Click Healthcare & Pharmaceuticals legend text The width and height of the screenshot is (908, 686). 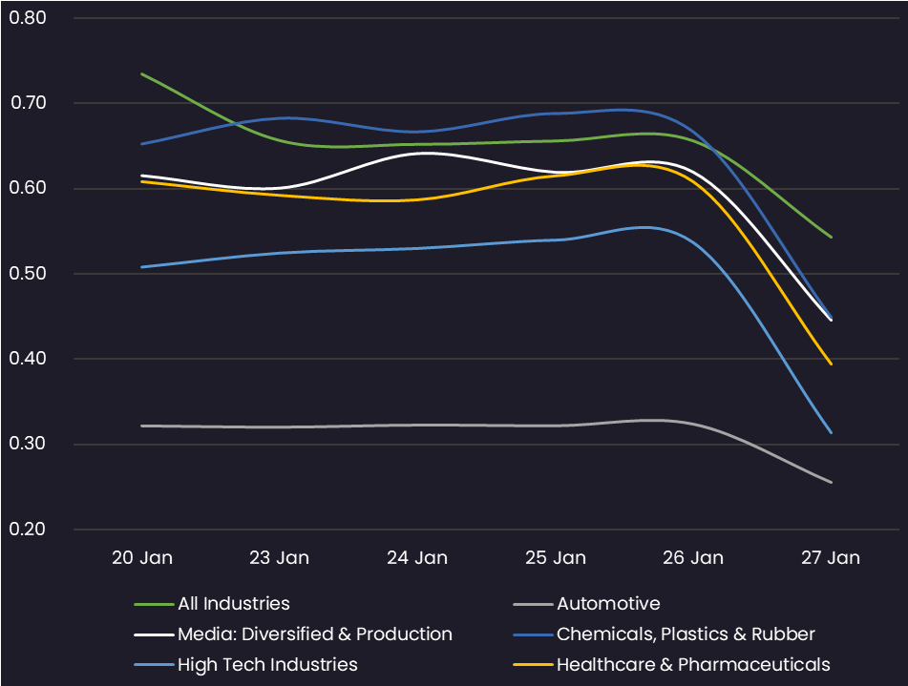pyautogui.click(x=693, y=665)
